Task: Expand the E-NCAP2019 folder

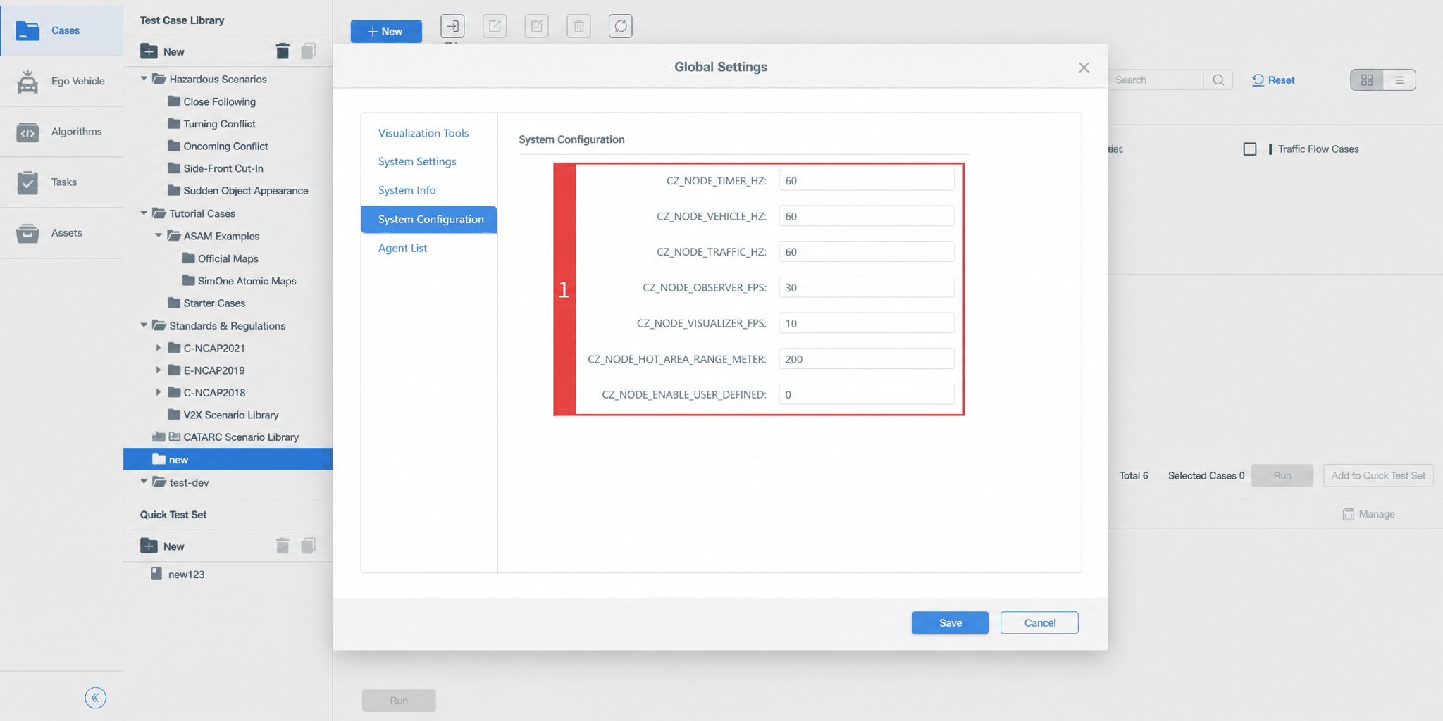Action: tap(159, 370)
